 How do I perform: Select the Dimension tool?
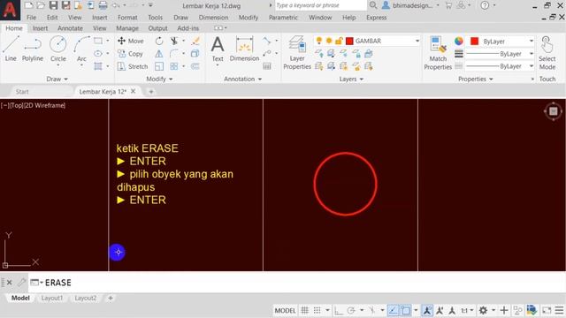point(244,49)
